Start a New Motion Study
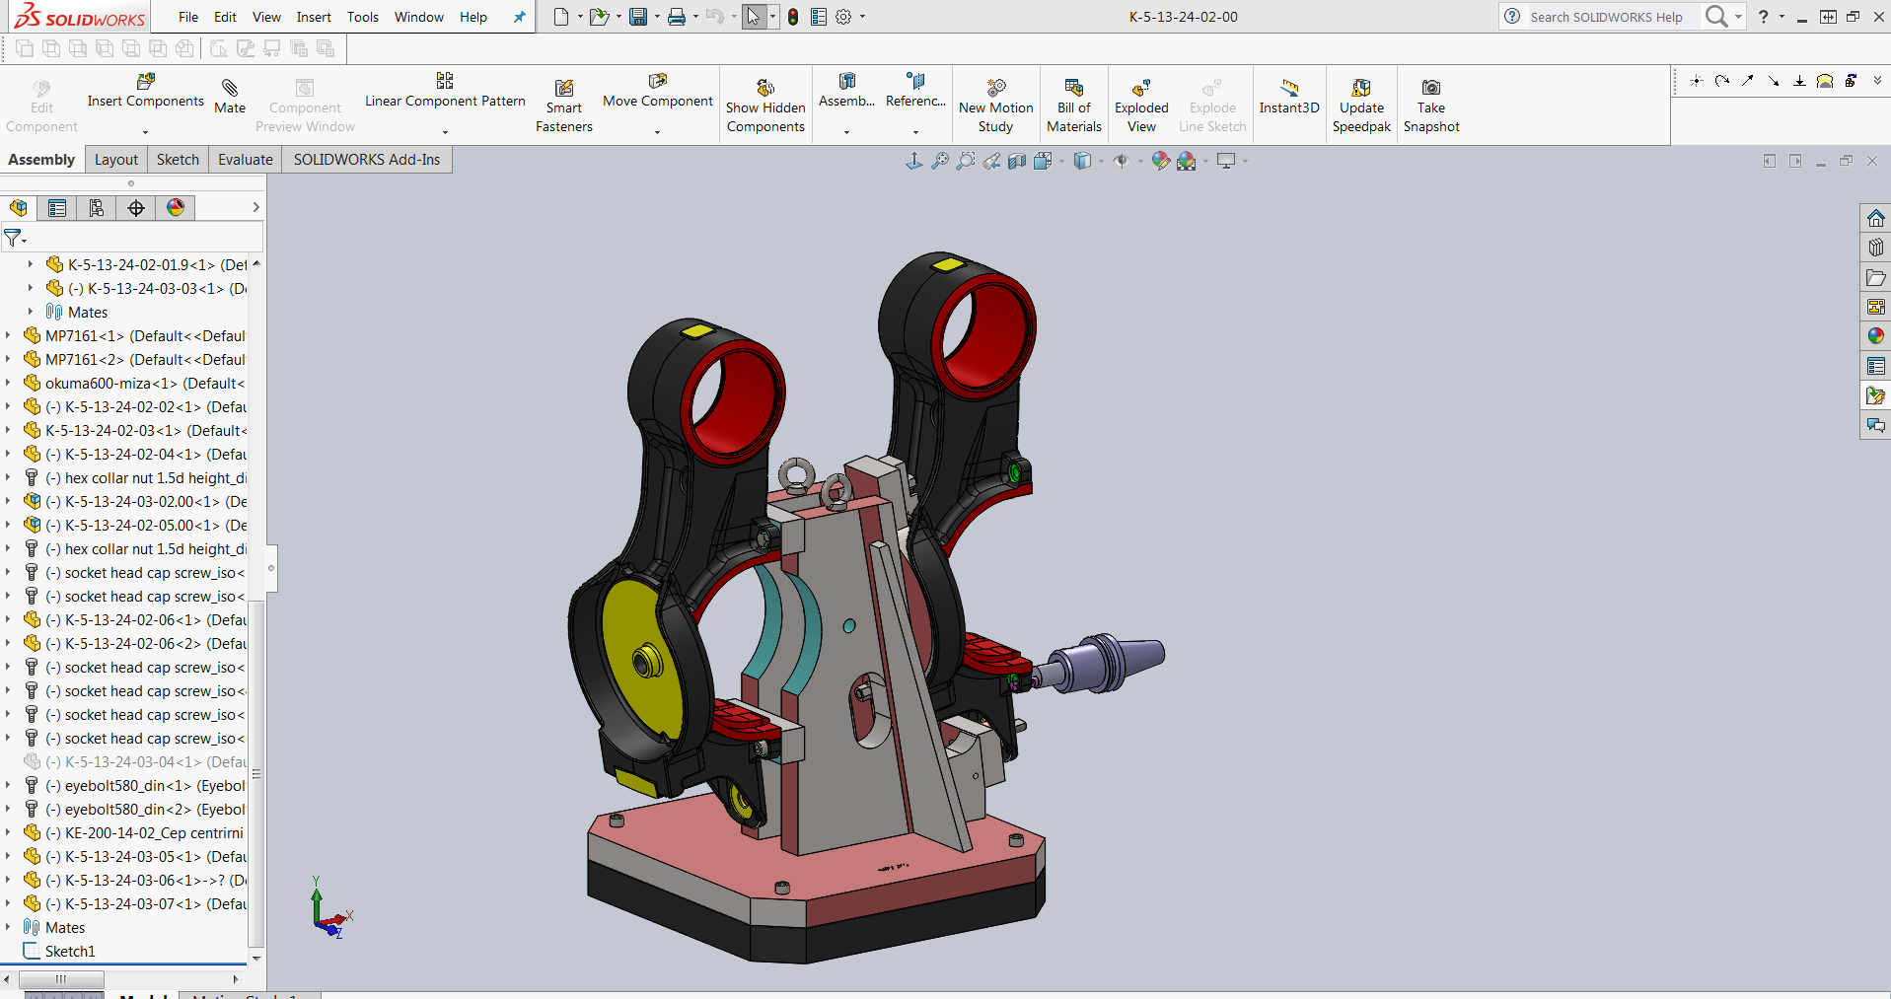The image size is (1891, 999). [996, 107]
